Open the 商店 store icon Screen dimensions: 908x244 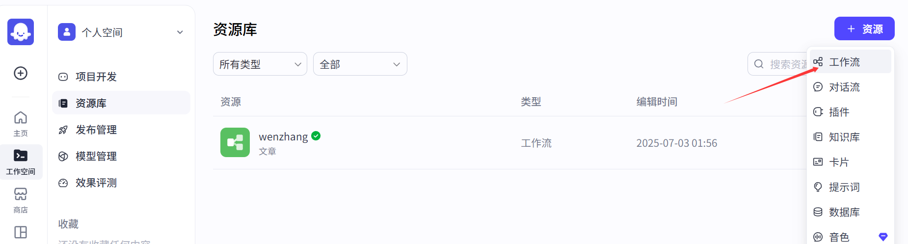pos(21,200)
